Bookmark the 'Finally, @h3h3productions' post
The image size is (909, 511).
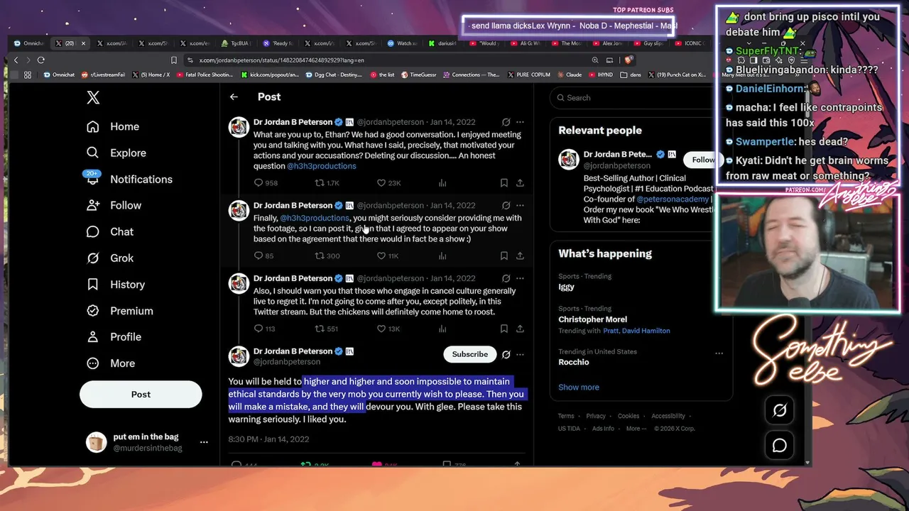pos(504,255)
